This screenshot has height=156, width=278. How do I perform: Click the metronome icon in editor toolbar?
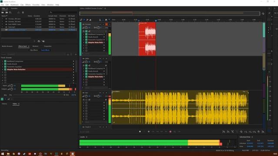point(100,20)
